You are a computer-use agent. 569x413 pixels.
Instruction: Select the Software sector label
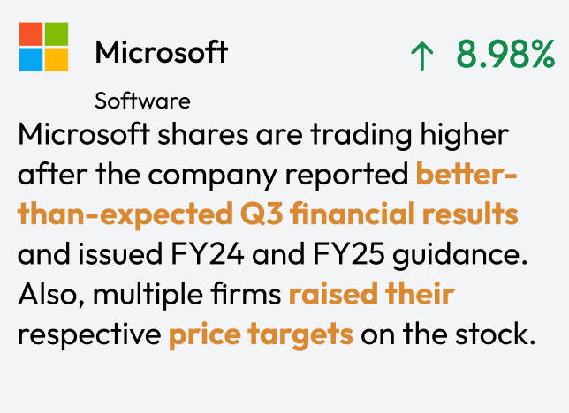pos(142,101)
